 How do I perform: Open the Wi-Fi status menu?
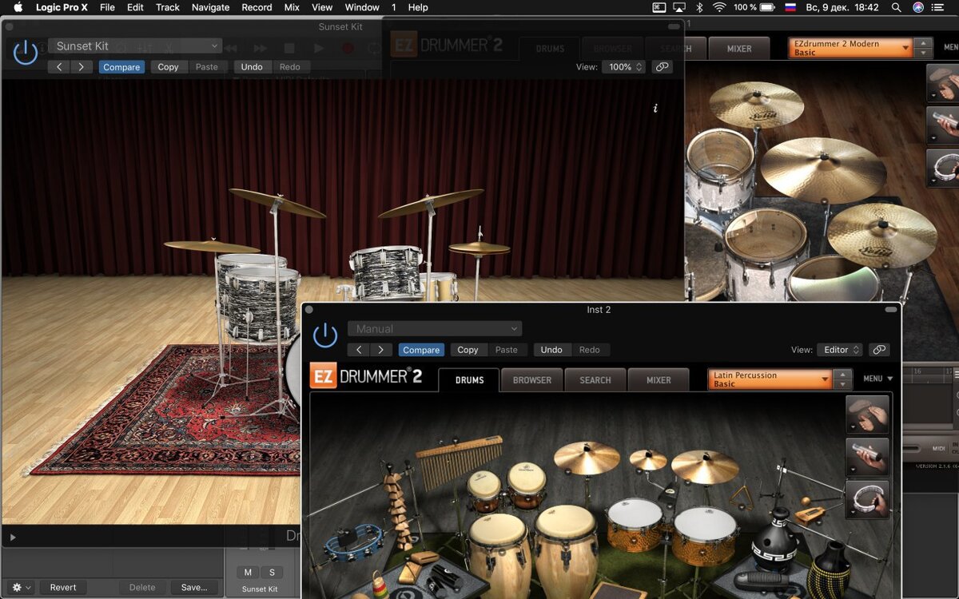point(719,7)
